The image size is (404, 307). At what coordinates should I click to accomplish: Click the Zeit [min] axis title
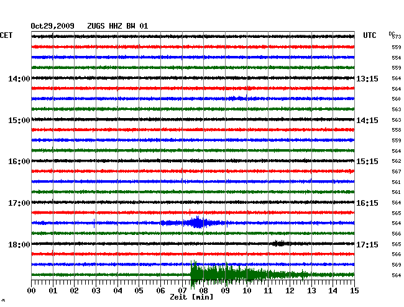click(191, 297)
